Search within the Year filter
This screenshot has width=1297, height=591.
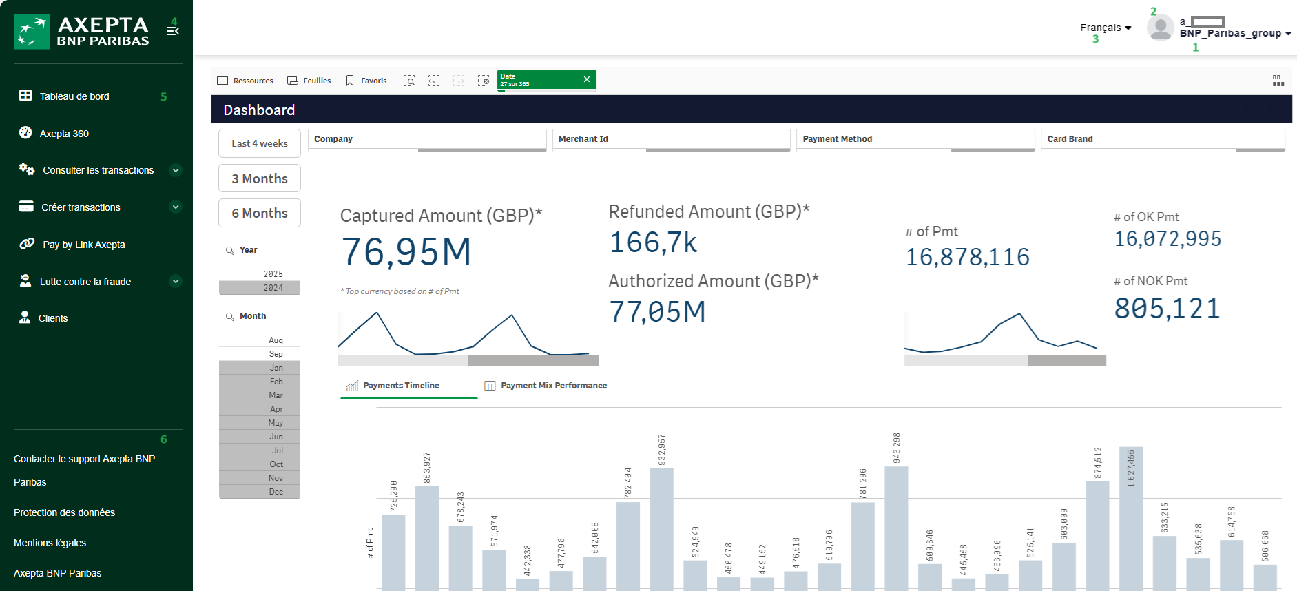(230, 250)
